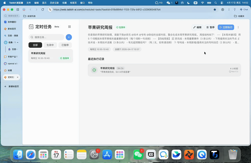Click the 创建于 2026-04-17 10:37 chip
Screen dimensions: 251x163
coord(127,49)
